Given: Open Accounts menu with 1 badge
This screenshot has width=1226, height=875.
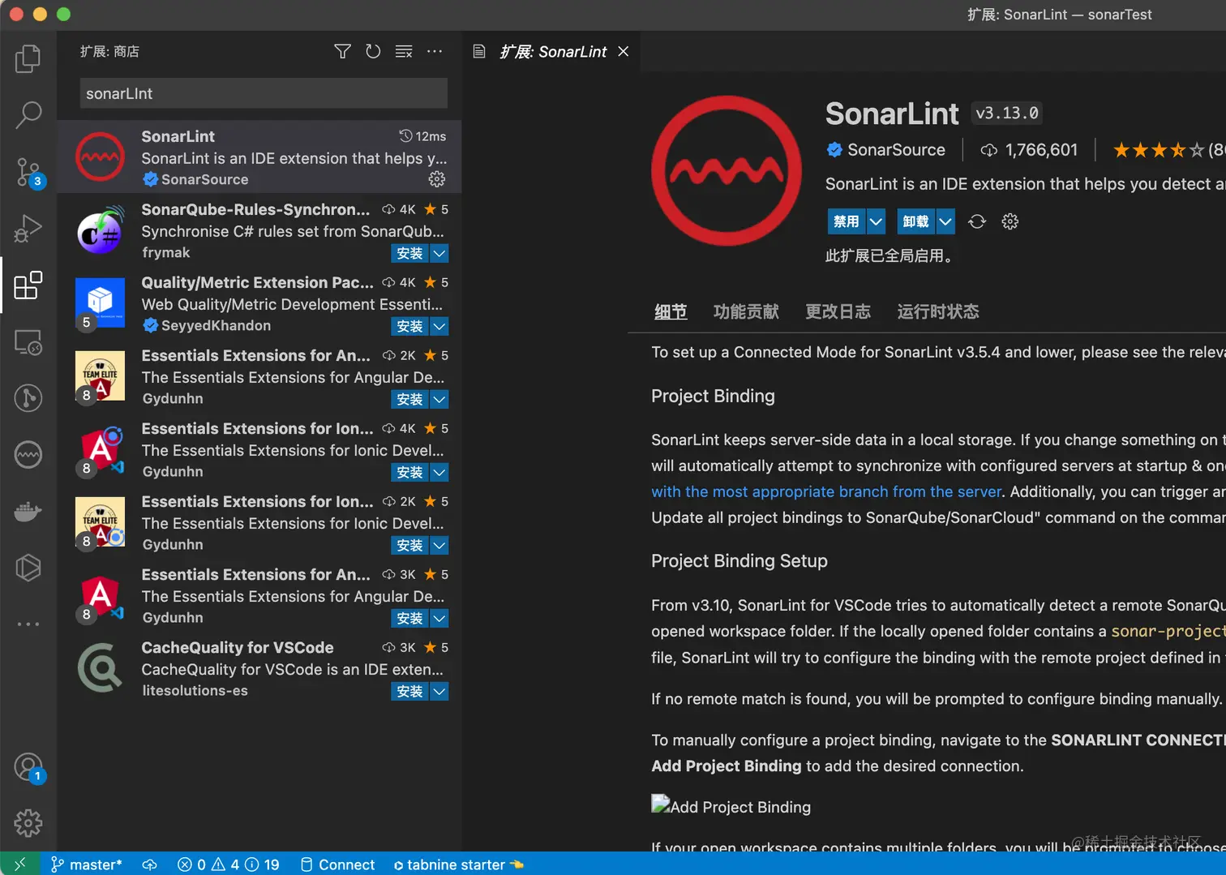Looking at the screenshot, I should click(28, 767).
